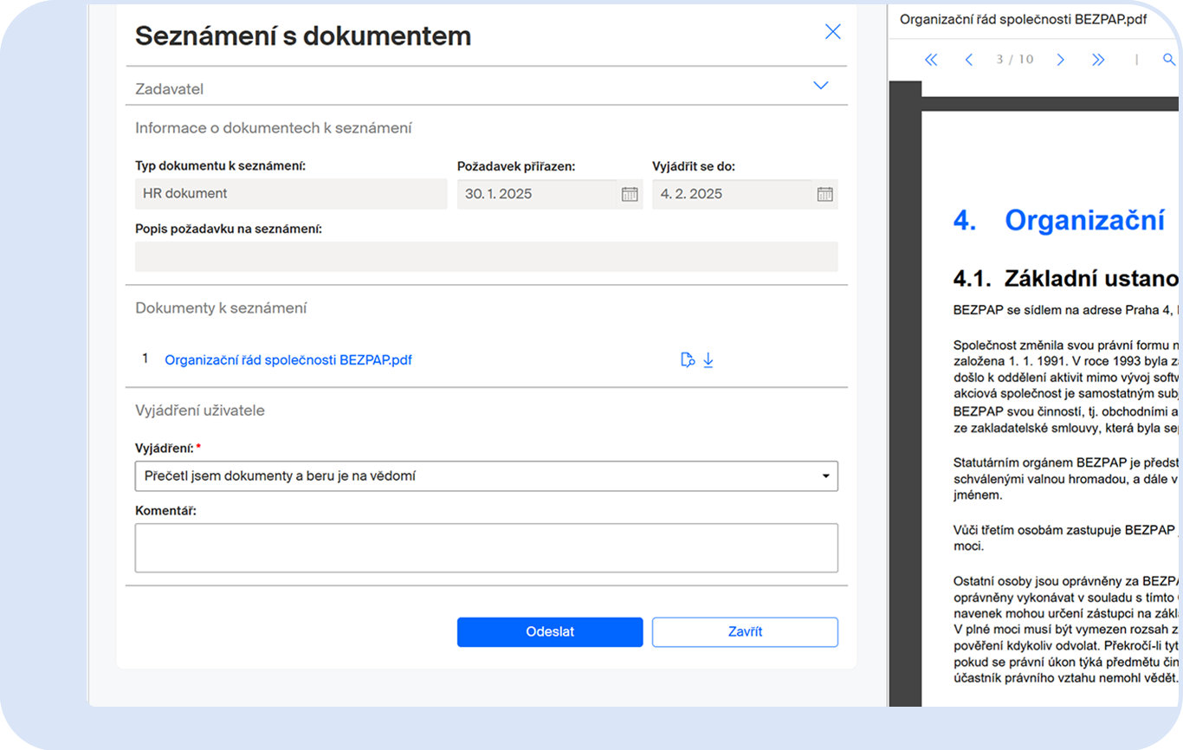
Task: Go to previous PDF page
Action: (x=969, y=60)
